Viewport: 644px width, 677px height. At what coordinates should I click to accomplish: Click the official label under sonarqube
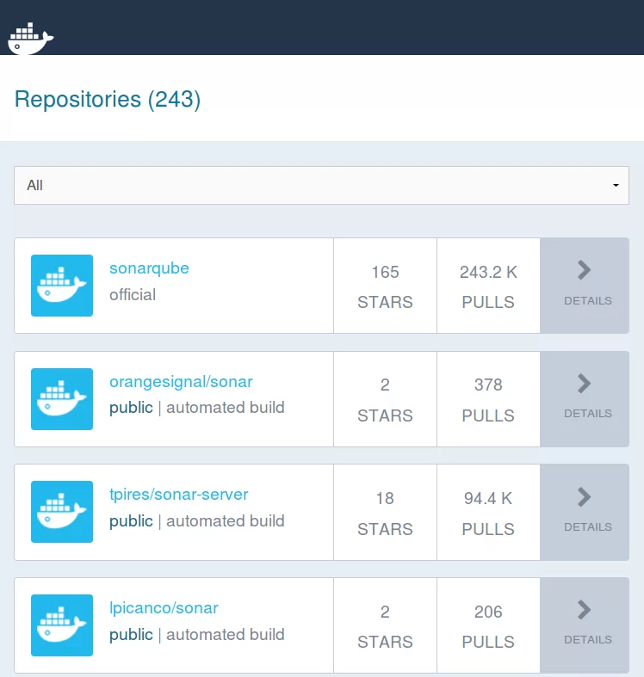click(133, 295)
